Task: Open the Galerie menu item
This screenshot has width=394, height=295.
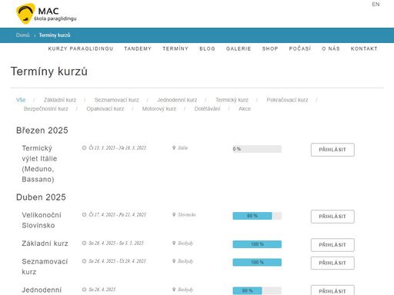Action: (x=239, y=48)
